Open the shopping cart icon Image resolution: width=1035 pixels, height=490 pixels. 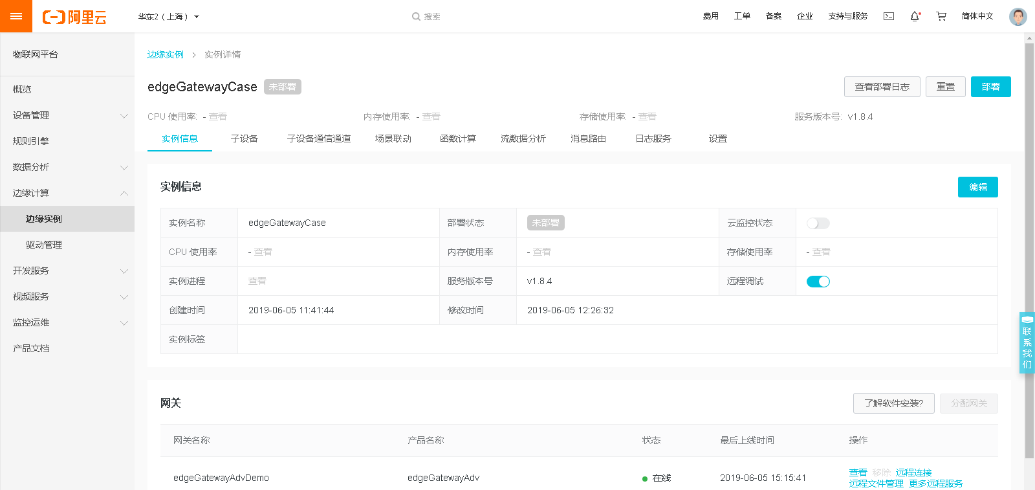[x=941, y=16]
